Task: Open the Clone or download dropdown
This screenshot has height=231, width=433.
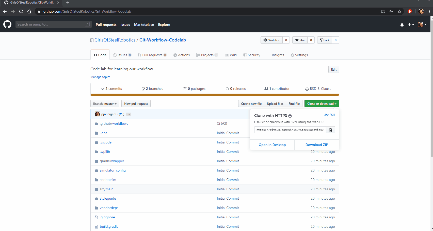Action: [322, 103]
